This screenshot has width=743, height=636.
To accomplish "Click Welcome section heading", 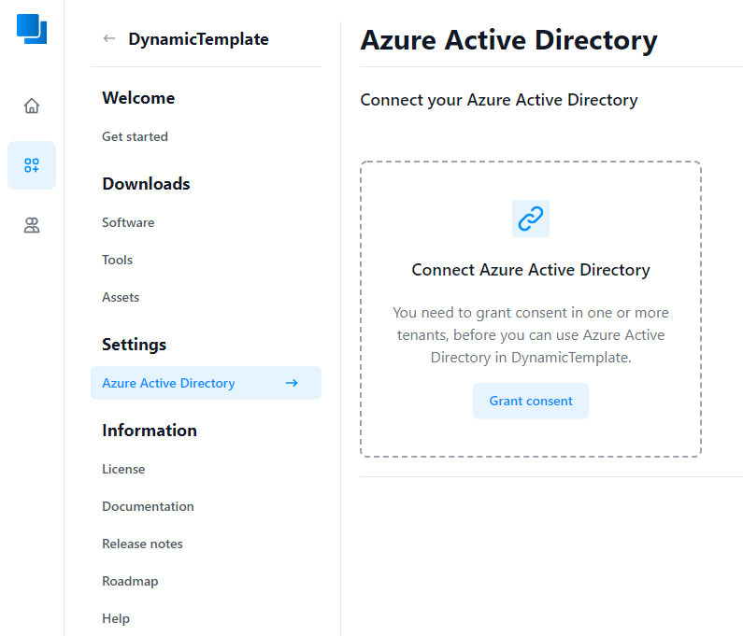I will (138, 97).
